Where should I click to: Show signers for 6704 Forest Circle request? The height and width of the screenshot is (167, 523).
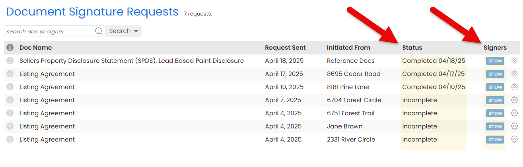(x=495, y=100)
